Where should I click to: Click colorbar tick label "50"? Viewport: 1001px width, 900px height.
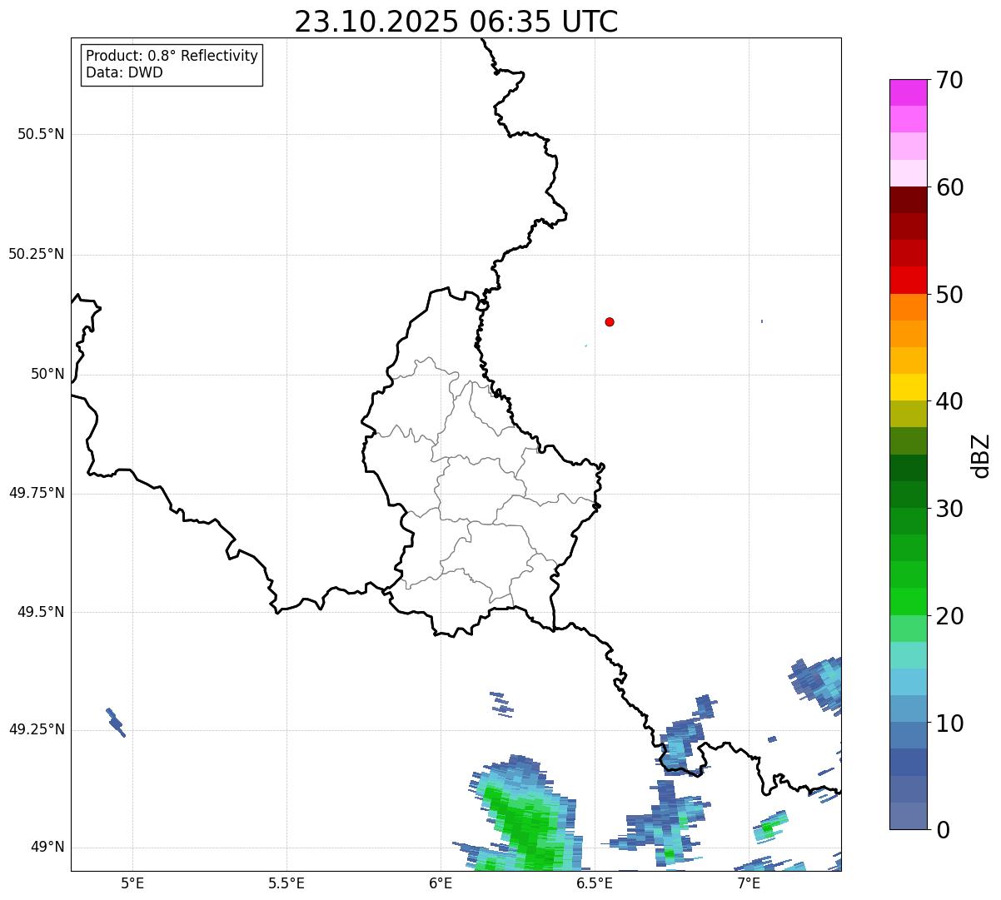(x=949, y=295)
